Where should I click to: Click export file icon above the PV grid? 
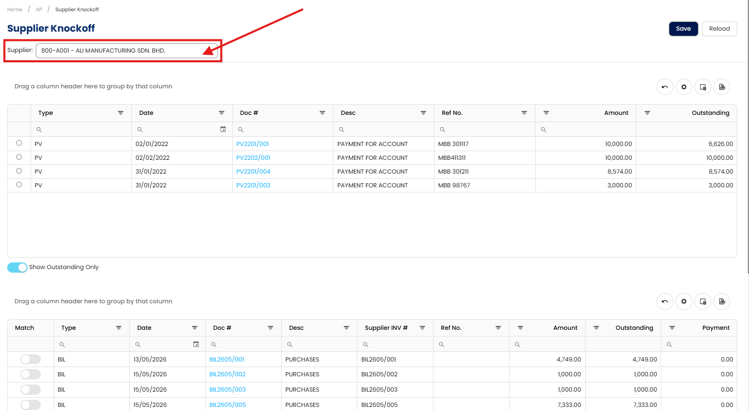(722, 87)
